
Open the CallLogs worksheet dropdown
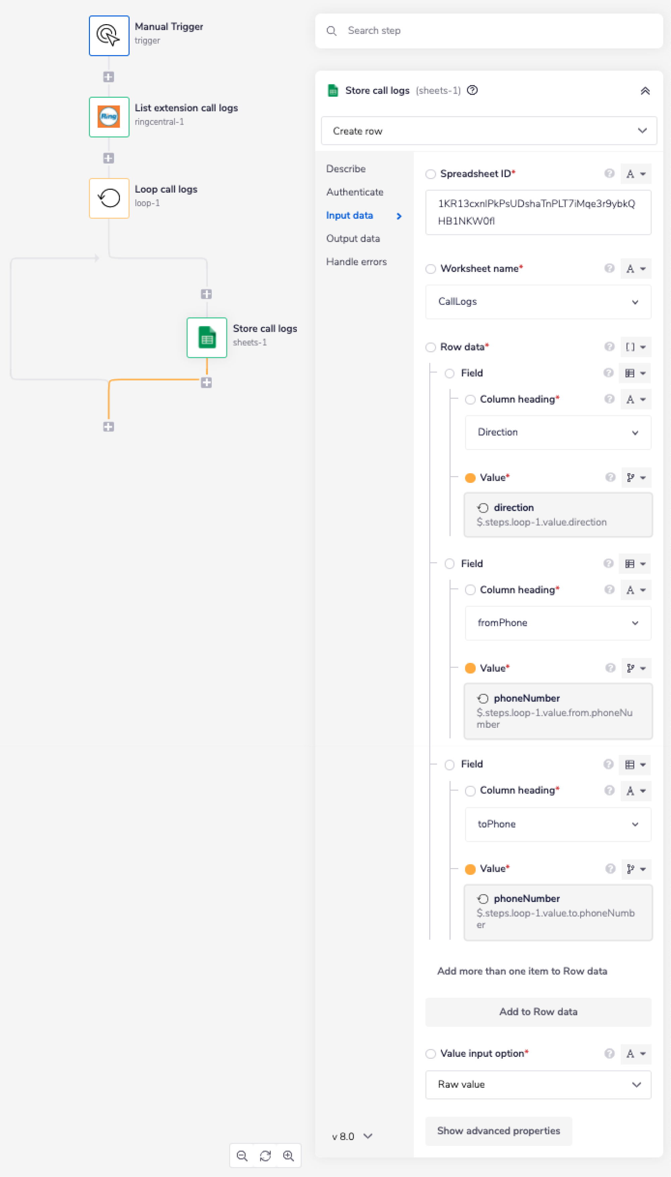[x=538, y=302]
